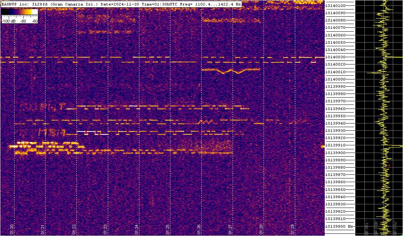Click the rotated '-90.0 dB' spectrum axis label

(x=376, y=228)
